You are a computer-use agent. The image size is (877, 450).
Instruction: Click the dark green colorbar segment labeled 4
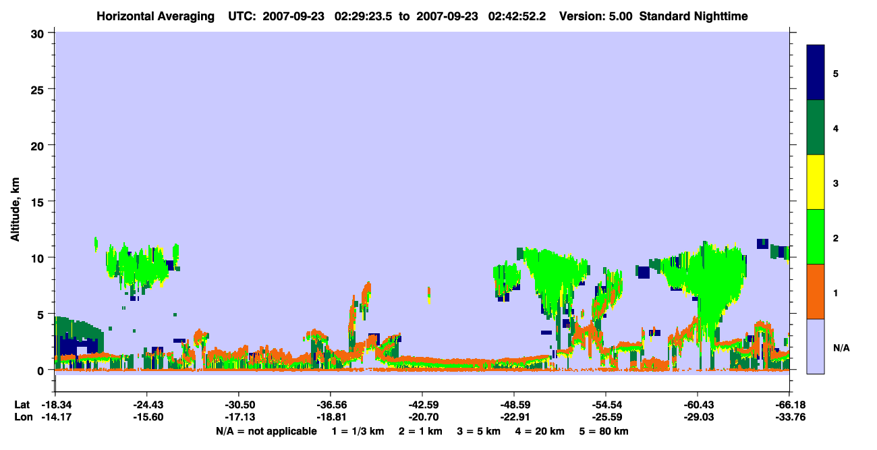(x=816, y=128)
